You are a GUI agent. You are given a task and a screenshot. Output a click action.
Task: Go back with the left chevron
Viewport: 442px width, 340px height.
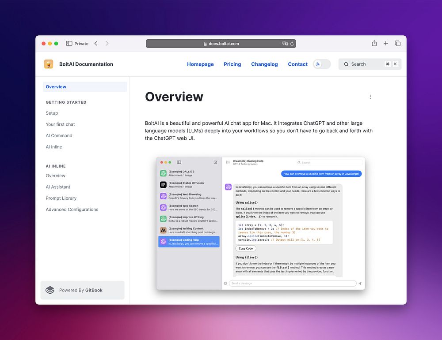[96, 43]
